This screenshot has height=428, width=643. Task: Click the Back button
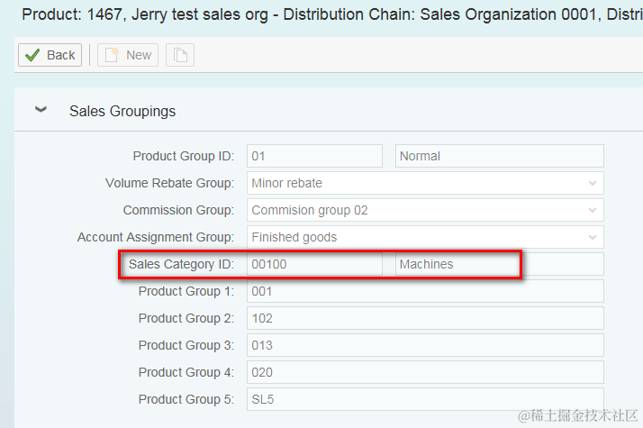pos(50,55)
